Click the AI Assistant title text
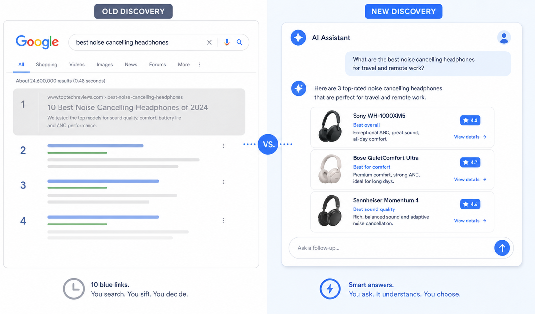 pyautogui.click(x=331, y=38)
